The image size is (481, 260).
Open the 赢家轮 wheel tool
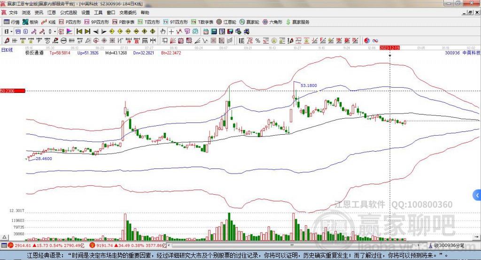coord(249,22)
